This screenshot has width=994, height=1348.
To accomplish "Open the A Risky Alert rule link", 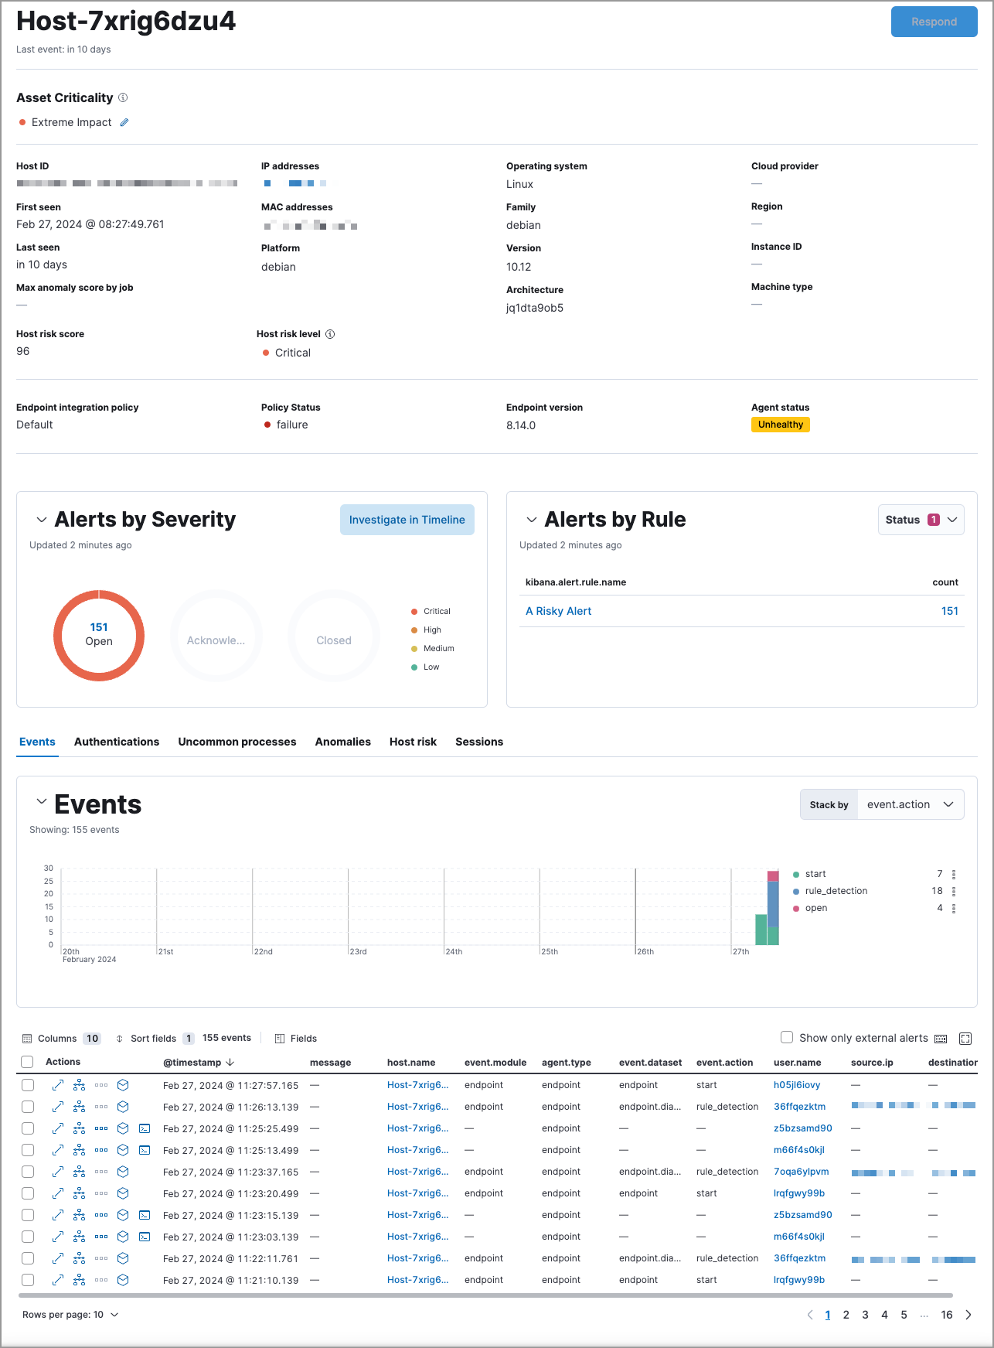I will coord(558,611).
